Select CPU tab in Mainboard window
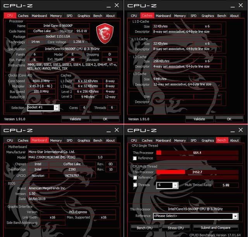This screenshot has height=237, width=248. coord(10,140)
